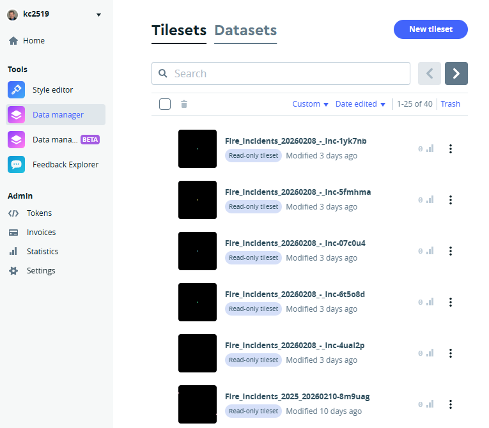Toggle the select-all tilesets checkbox
Screen dimensions: 489x428
tap(165, 104)
